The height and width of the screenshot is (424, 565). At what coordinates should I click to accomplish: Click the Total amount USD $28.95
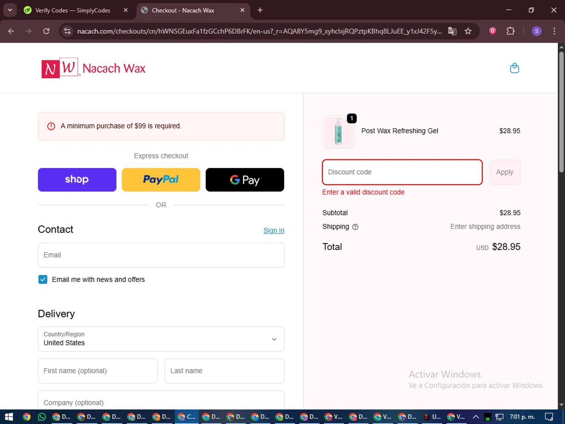click(498, 247)
